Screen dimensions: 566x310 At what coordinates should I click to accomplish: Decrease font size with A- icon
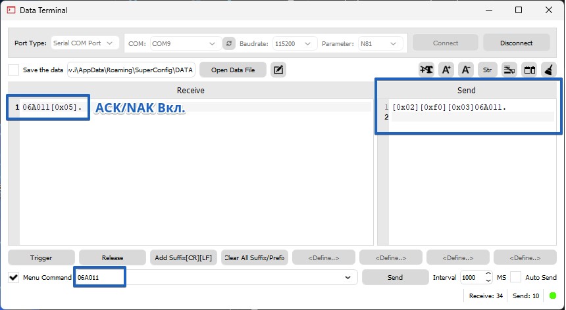(466, 70)
